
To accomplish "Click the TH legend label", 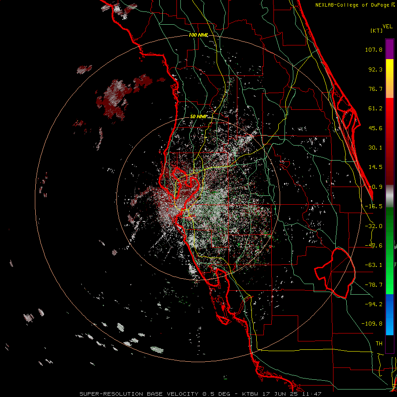I will (x=379, y=344).
